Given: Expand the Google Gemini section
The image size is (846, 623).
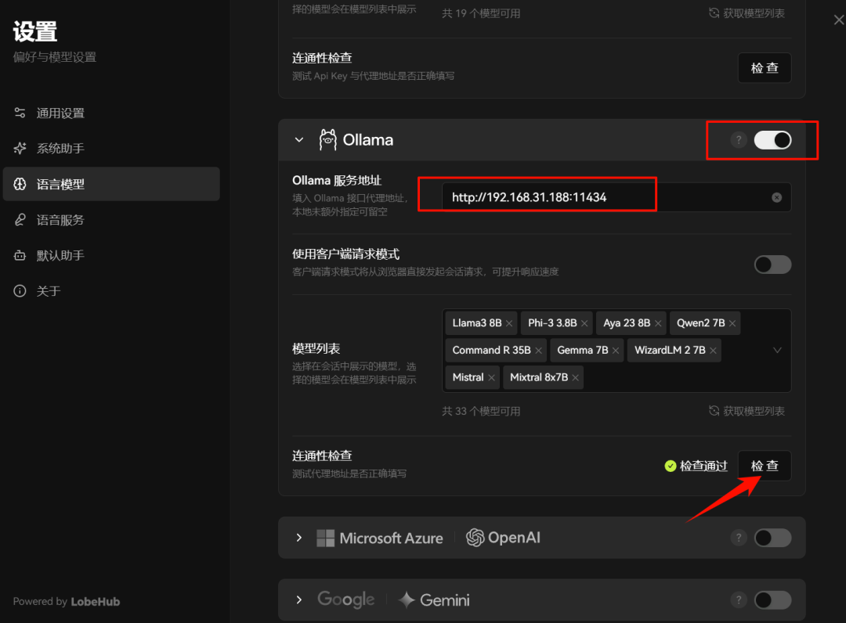Looking at the screenshot, I should pos(299,600).
